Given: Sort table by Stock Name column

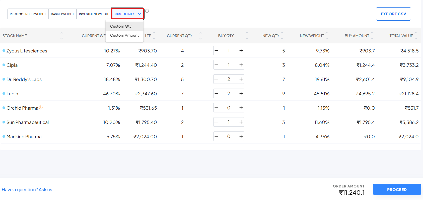Looking at the screenshot, I should tap(61, 36).
